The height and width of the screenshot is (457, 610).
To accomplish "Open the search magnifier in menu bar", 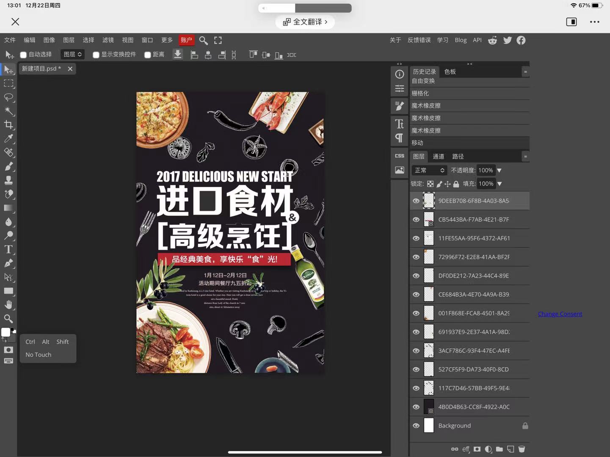I will coord(203,40).
